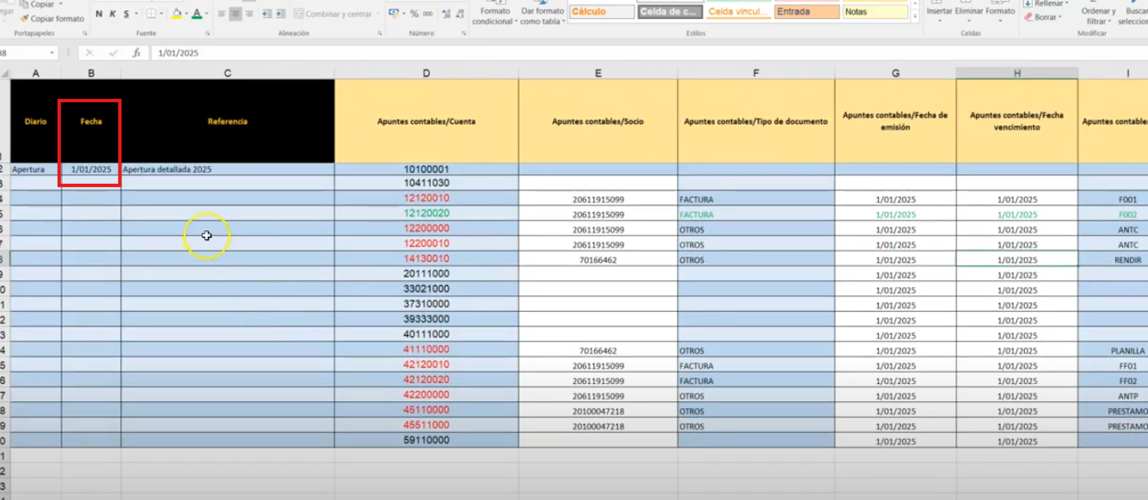Open the borders dropdown arrow

(x=163, y=15)
